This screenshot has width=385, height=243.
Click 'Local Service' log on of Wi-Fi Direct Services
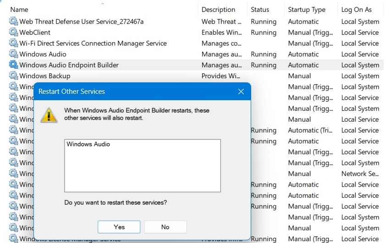point(360,43)
